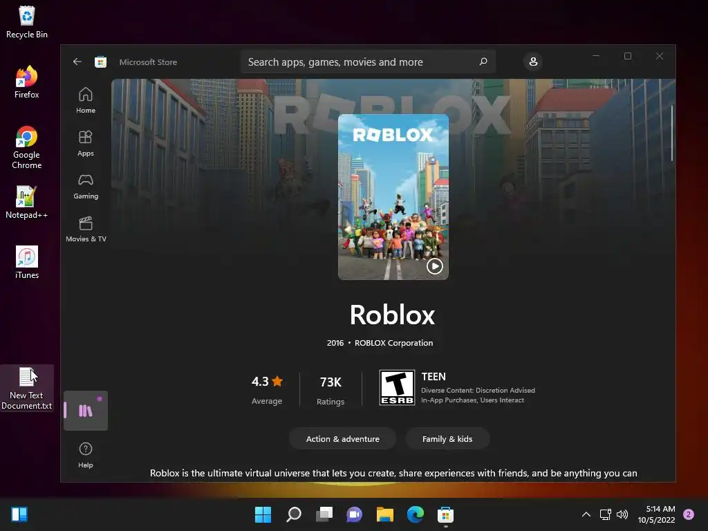The height and width of the screenshot is (531, 708).
Task: Open the user account profile icon
Action: point(533,62)
